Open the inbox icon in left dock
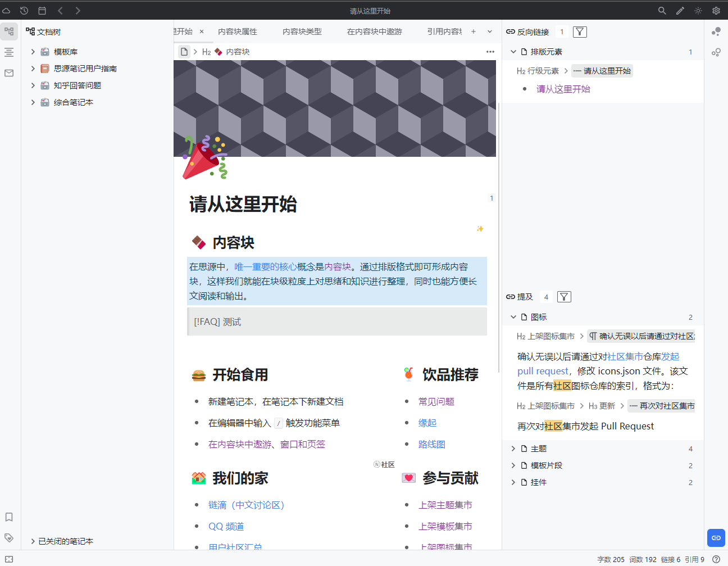This screenshot has height=566, width=728. click(x=9, y=73)
